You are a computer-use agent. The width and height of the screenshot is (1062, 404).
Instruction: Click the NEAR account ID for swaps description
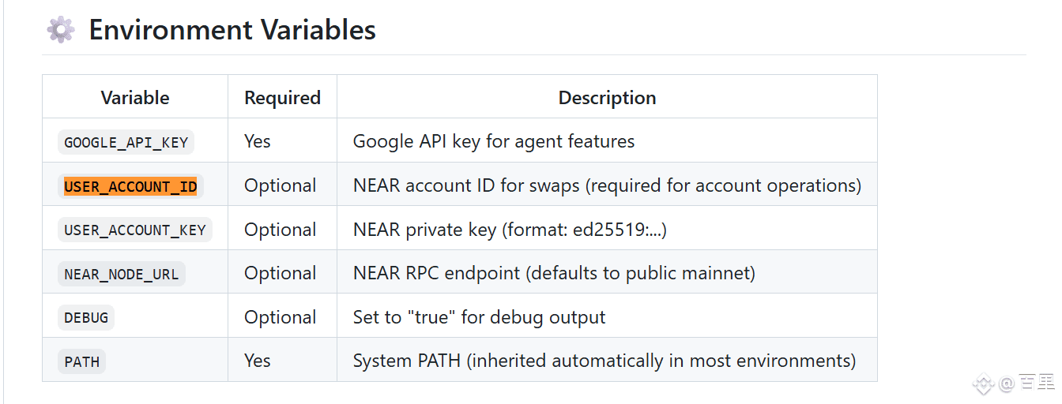click(607, 186)
